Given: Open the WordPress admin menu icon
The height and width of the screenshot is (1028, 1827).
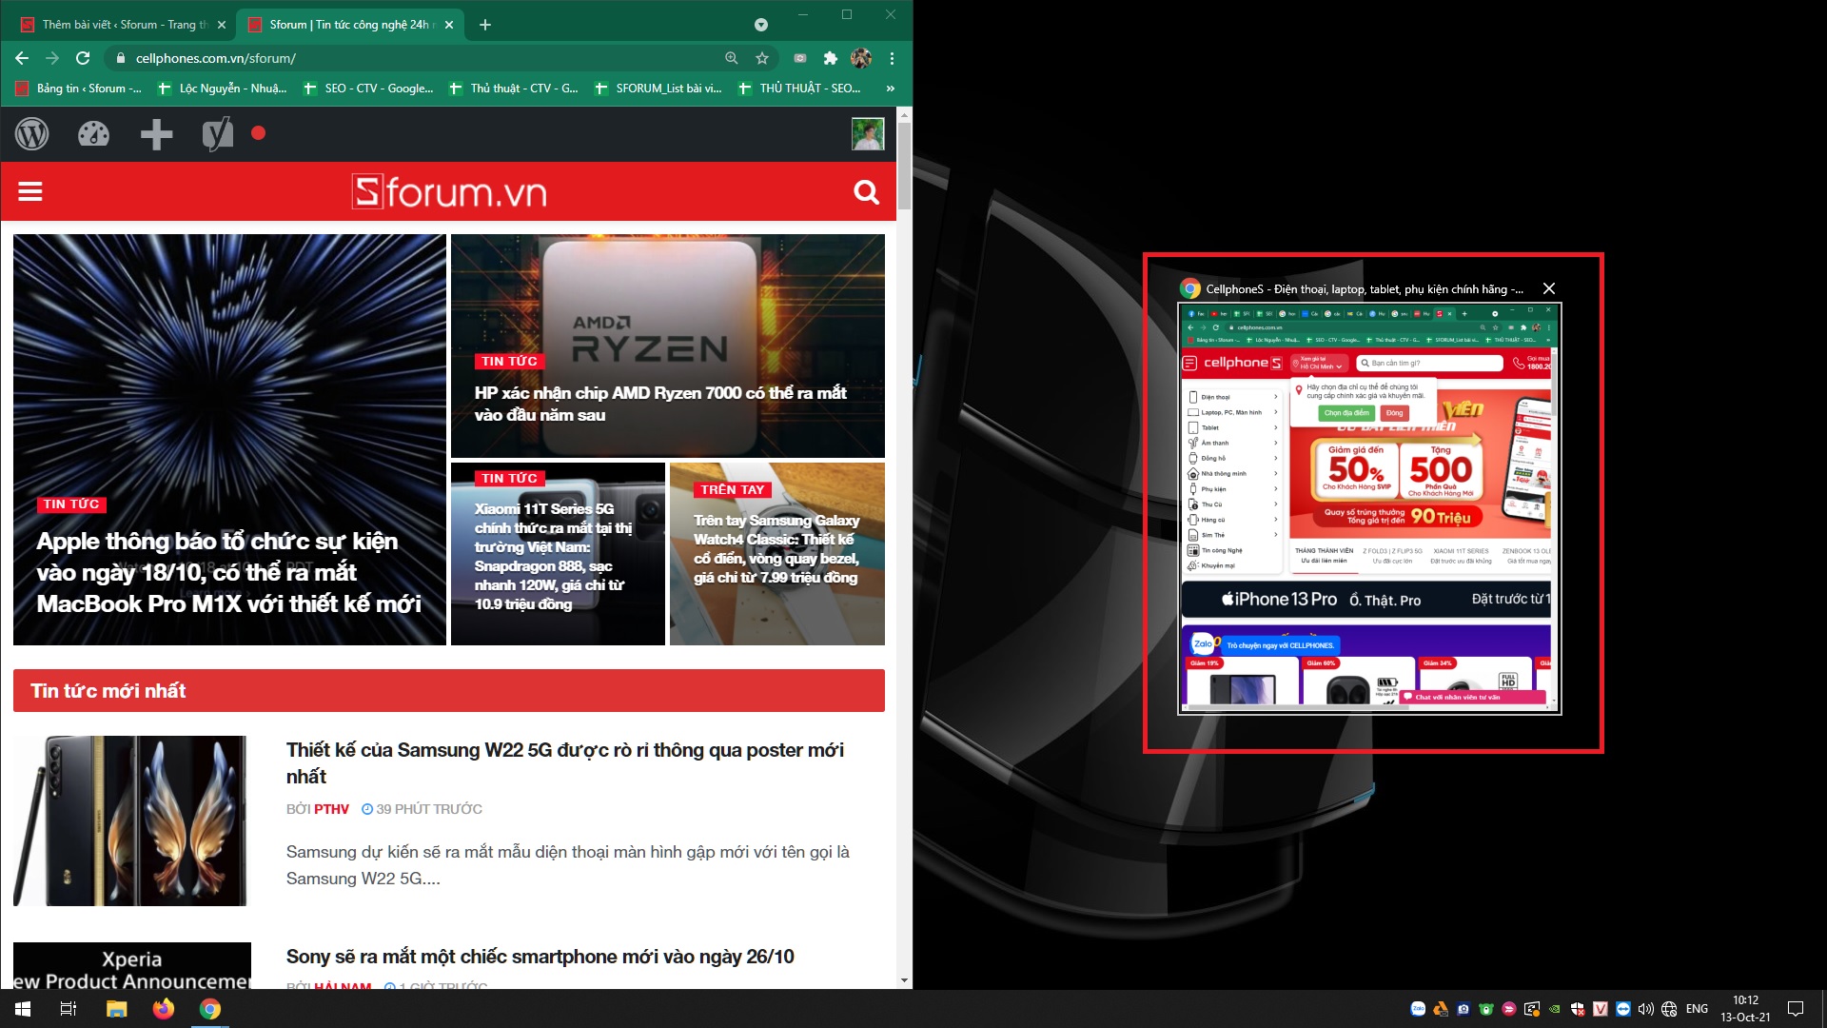Looking at the screenshot, I should pos(31,134).
